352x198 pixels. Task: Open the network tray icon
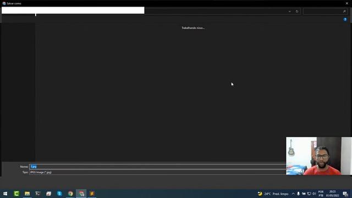pyautogui.click(x=309, y=194)
